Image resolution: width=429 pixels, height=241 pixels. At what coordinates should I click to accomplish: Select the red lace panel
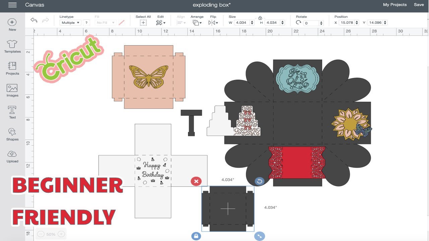[x=297, y=163]
